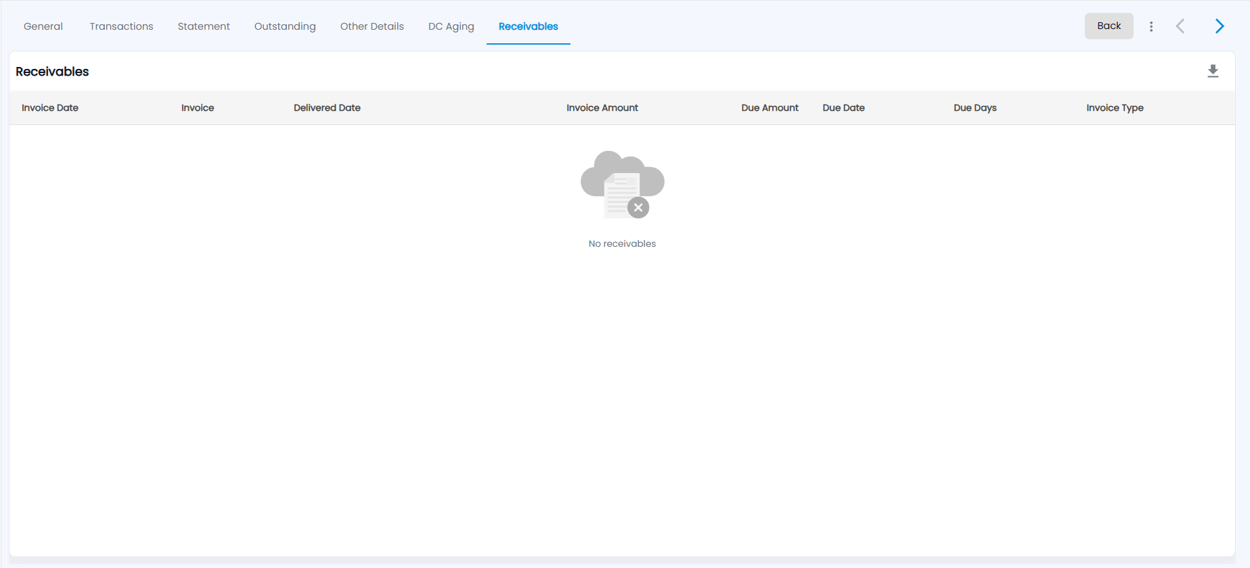Click the Due Amount column header
The height and width of the screenshot is (568, 1250).
click(769, 108)
